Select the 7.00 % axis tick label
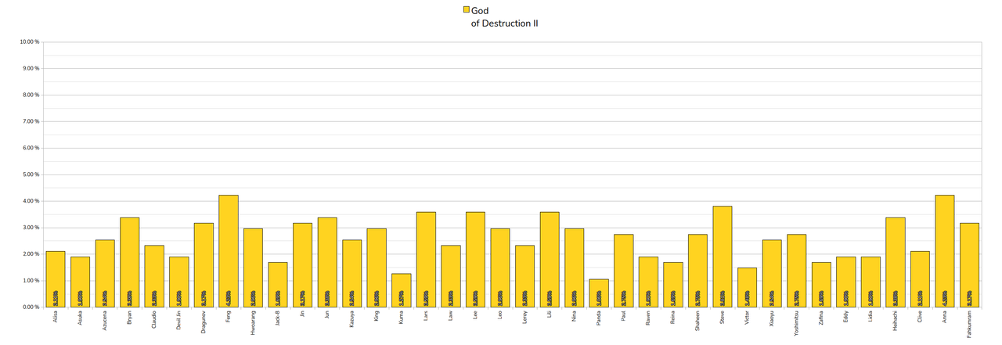This screenshot has width=1002, height=345. (x=31, y=122)
